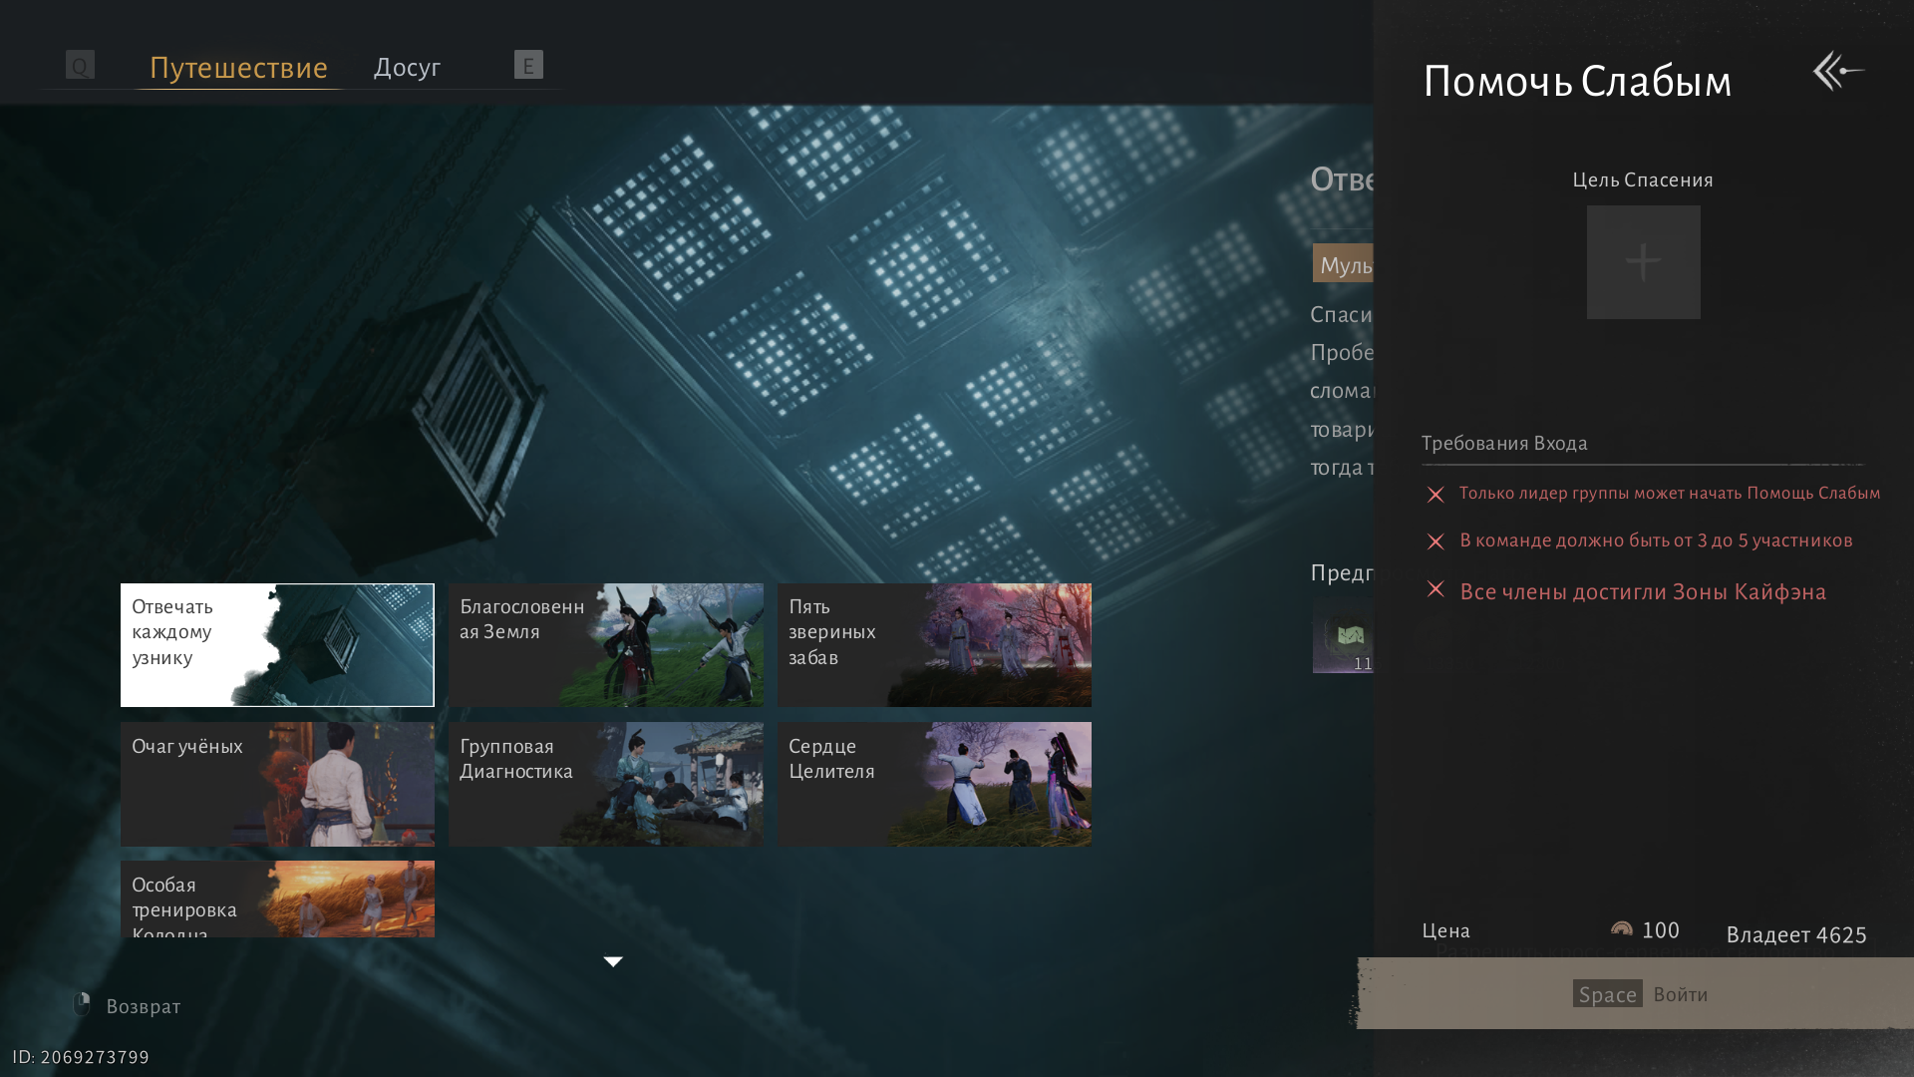Click the coin icon next to price 100
The image size is (1914, 1077).
click(x=1622, y=929)
